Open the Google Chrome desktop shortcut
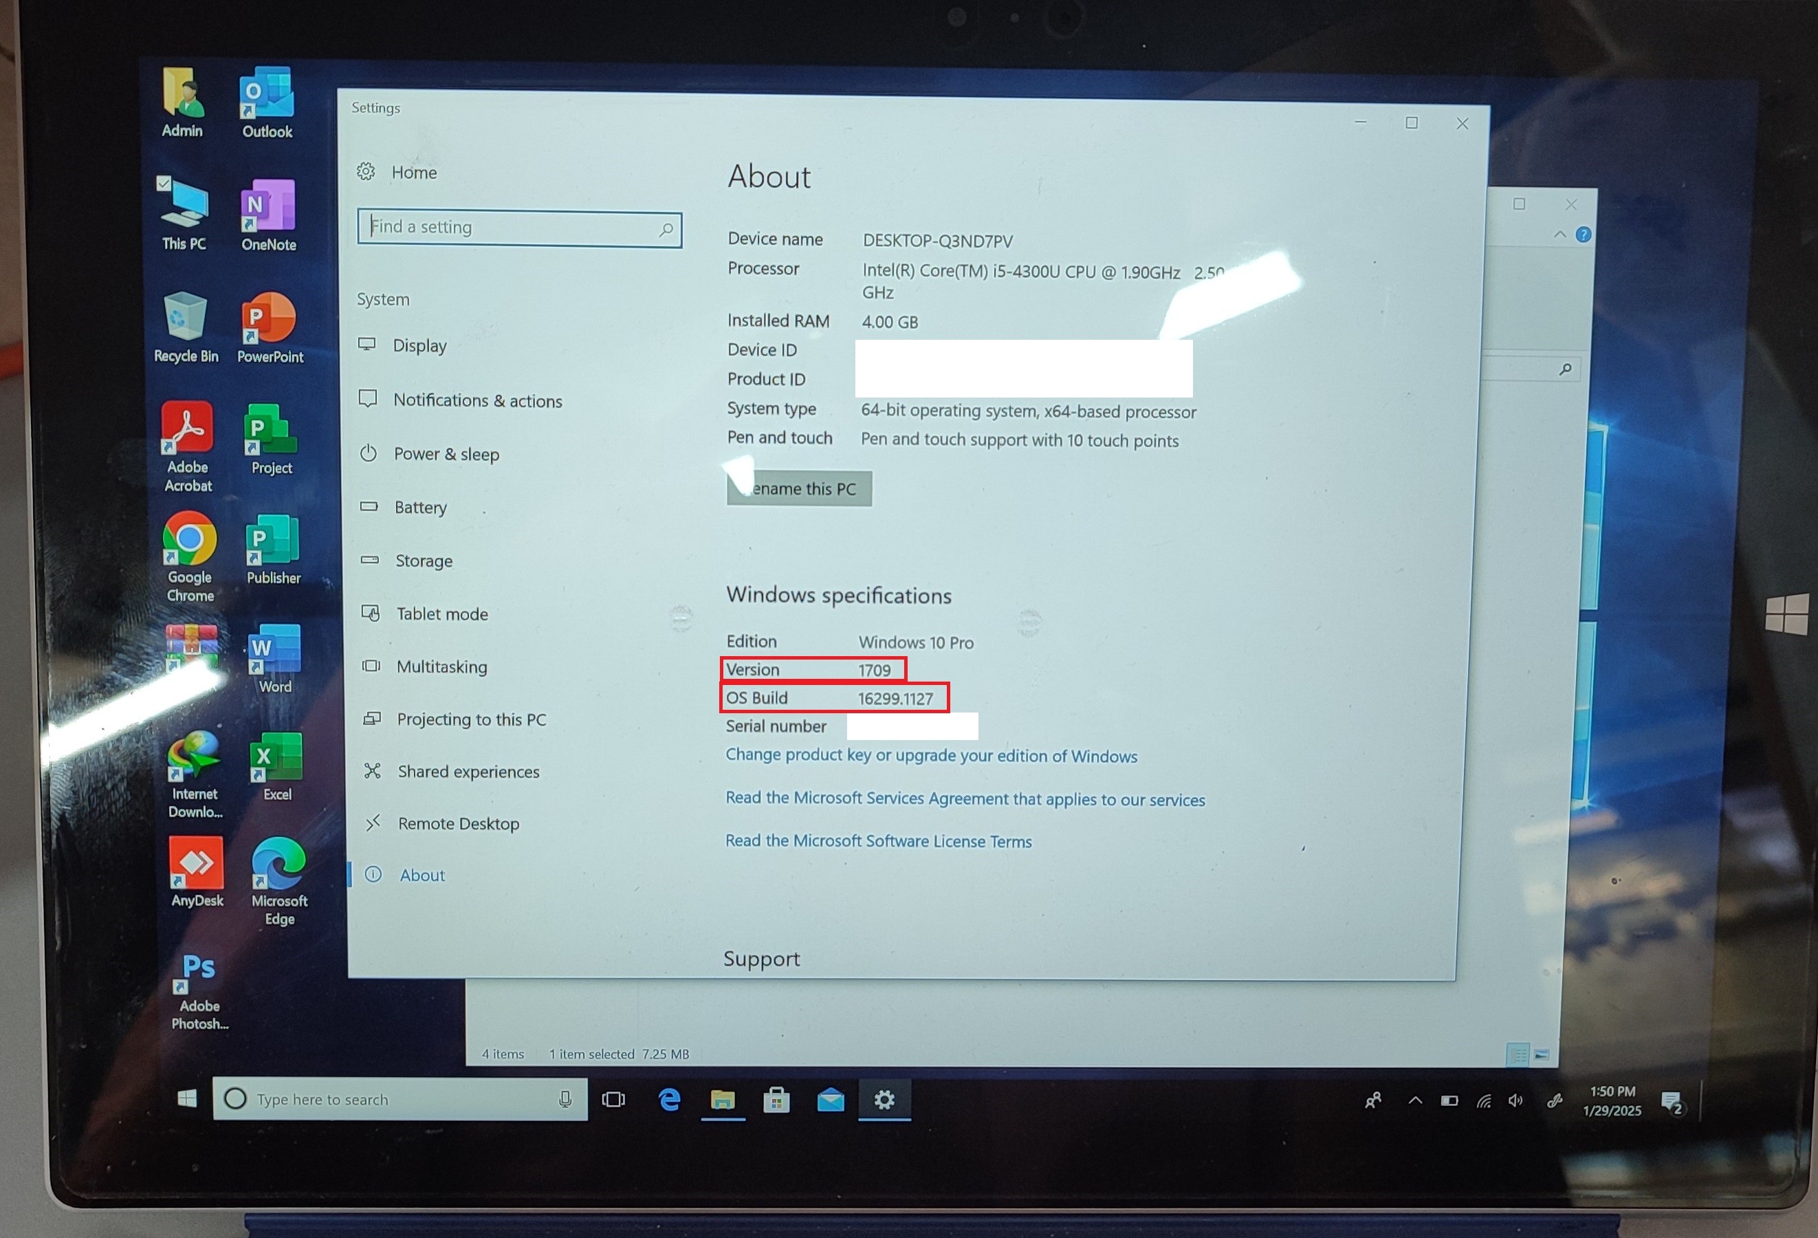 [x=189, y=540]
